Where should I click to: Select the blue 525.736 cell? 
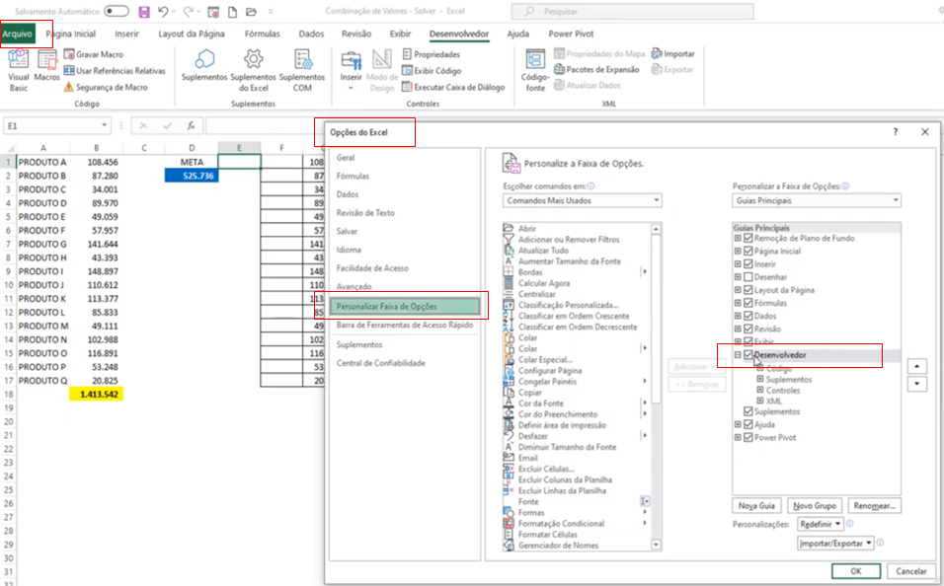(192, 176)
